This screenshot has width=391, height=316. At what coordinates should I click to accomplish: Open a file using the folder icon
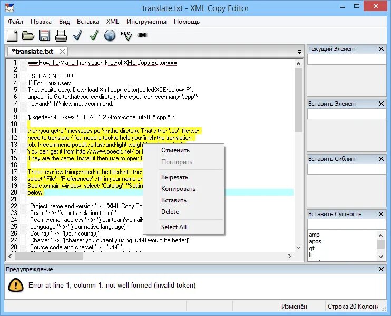(x=28, y=36)
